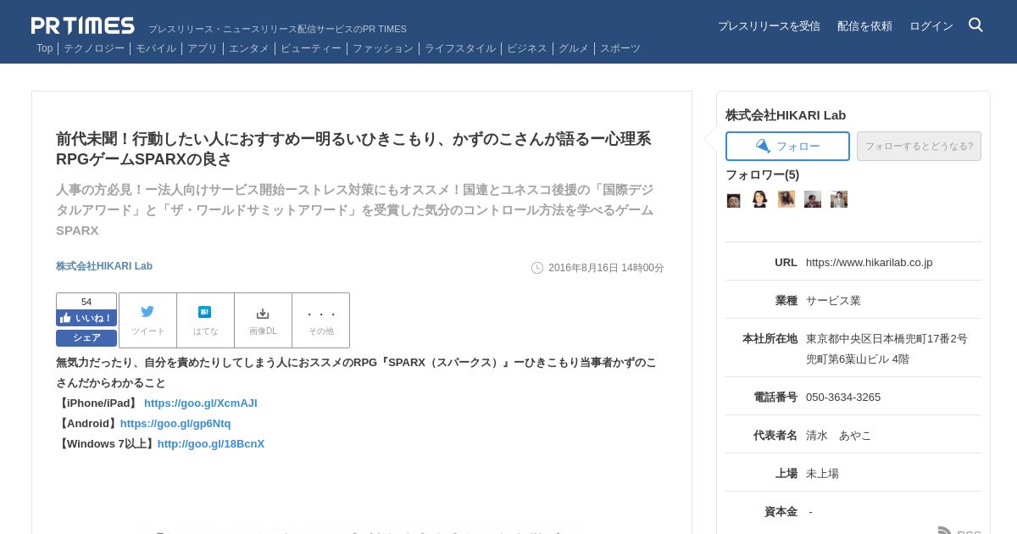Open the グルメ category
Viewport: 1017px width, 534px height.
[574, 48]
